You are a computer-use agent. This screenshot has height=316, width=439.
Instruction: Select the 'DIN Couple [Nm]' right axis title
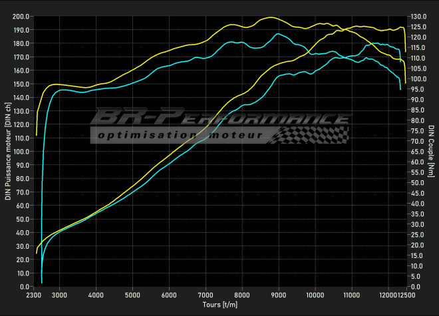(x=432, y=150)
